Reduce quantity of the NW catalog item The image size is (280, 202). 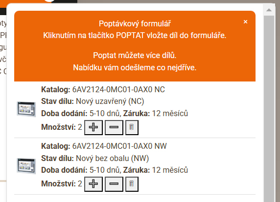(x=114, y=184)
